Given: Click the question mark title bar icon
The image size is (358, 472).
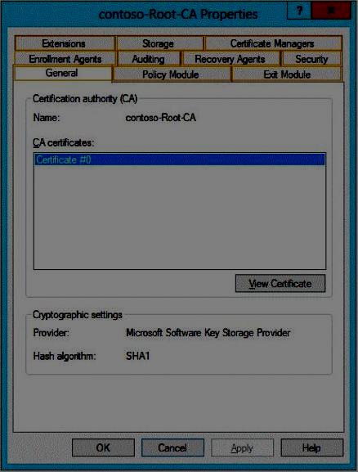Looking at the screenshot, I should (299, 11).
